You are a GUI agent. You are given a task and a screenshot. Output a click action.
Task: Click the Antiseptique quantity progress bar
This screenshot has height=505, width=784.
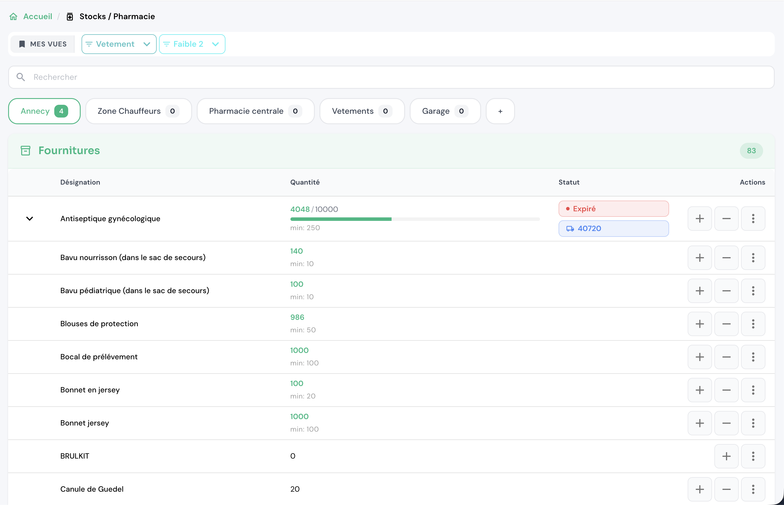click(x=415, y=219)
